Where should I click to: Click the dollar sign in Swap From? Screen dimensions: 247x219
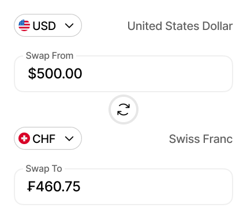click(x=32, y=74)
